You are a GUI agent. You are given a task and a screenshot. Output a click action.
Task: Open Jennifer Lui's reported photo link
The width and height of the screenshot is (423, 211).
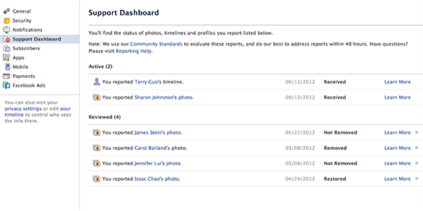pos(174,163)
